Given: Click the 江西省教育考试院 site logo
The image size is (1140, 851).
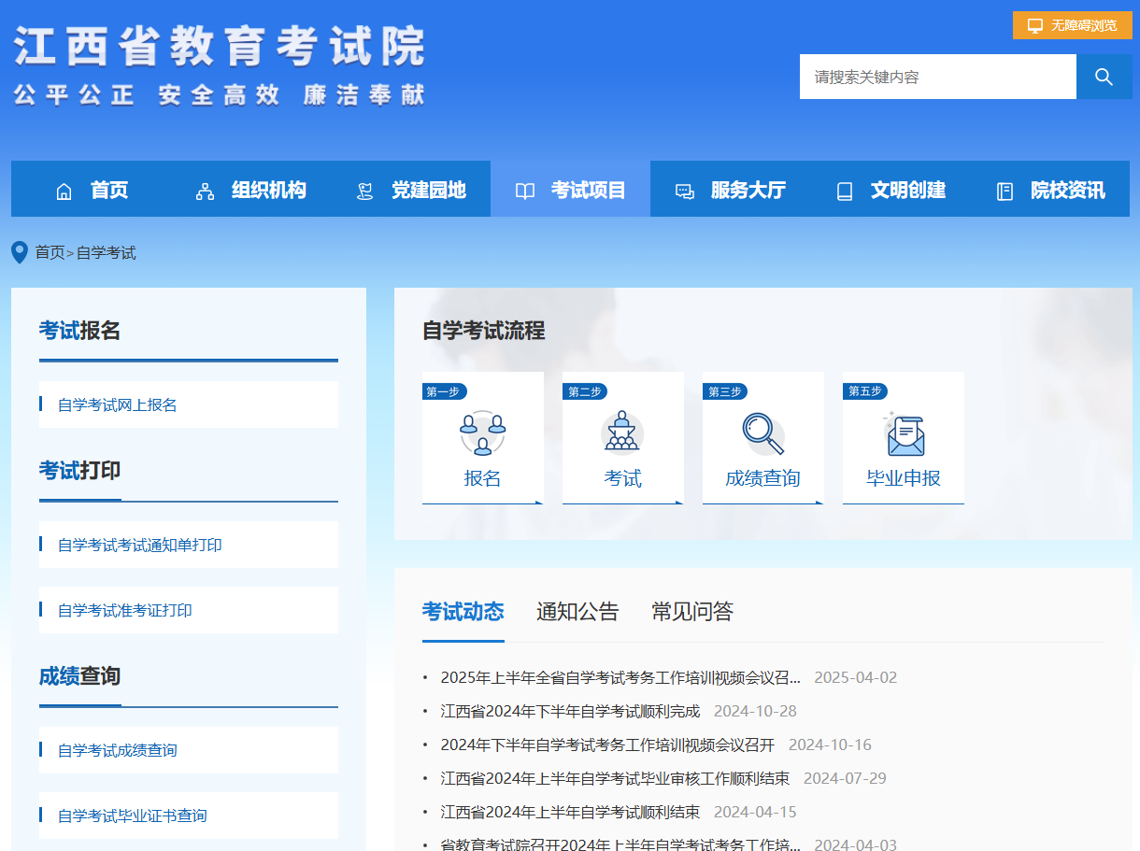Looking at the screenshot, I should point(220,65).
